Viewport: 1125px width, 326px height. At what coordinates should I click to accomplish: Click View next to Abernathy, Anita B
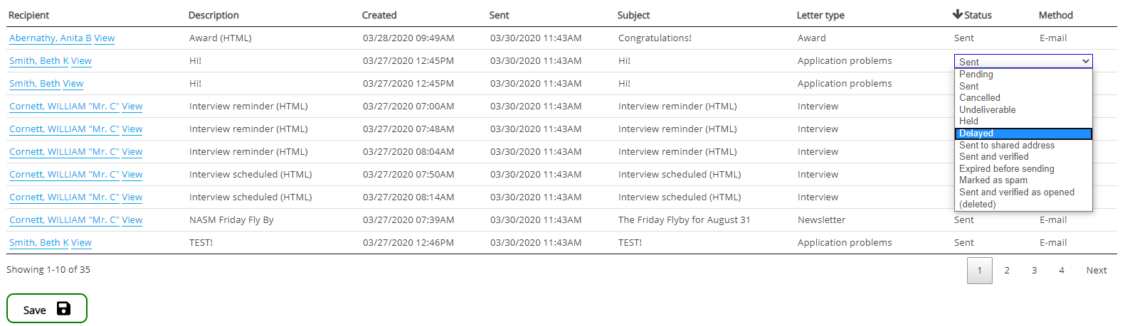click(105, 38)
